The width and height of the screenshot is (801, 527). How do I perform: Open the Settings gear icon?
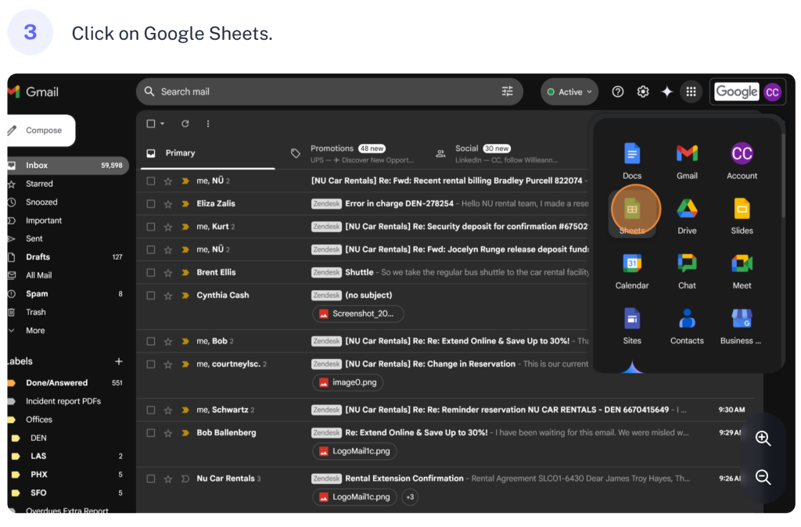point(643,91)
